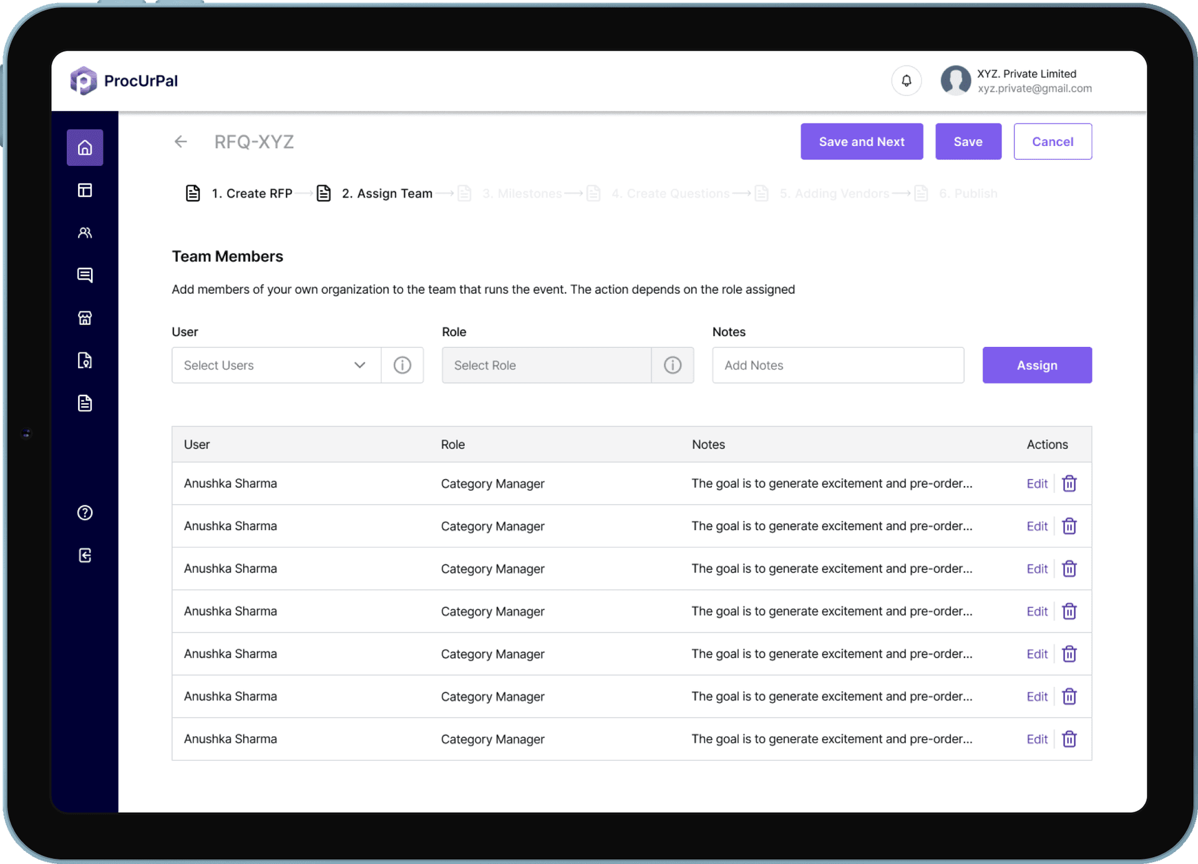Select the 2. Assign Team step
This screenshot has width=1198, height=864.
point(386,193)
